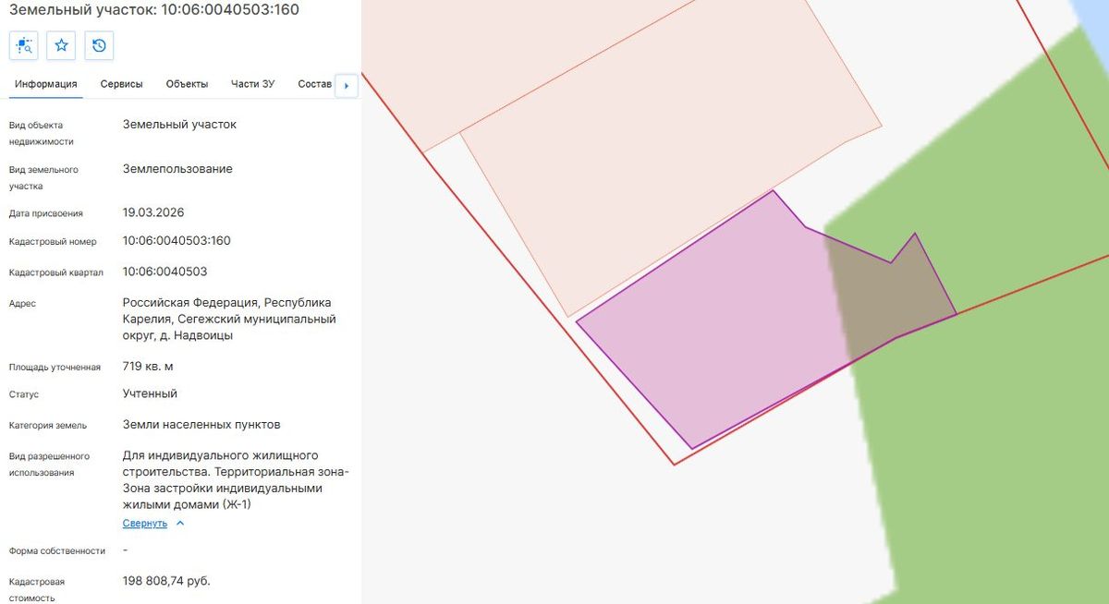Select the panel title Земельный участок: 10:06:0040503:160
This screenshot has width=1109, height=604.
coord(153,9)
